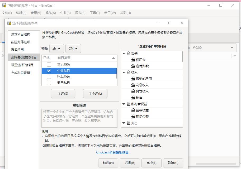Open the 操作(A) menu
The image size is (241, 169).
pos(51,13)
